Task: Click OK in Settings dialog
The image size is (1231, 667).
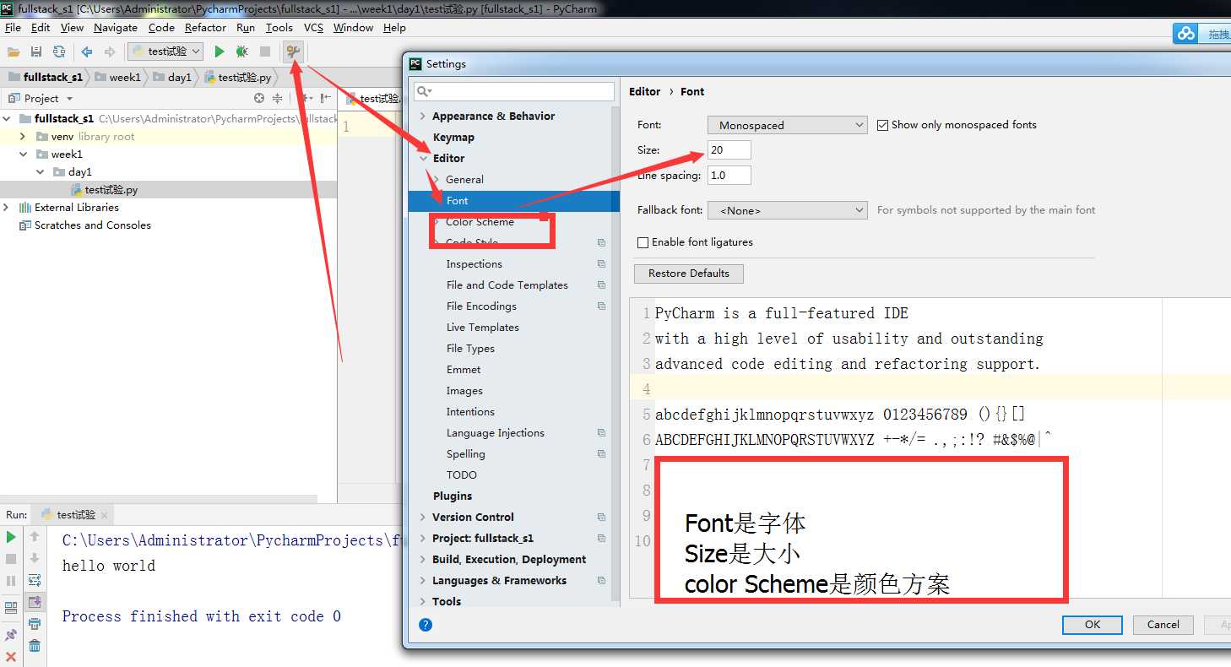Action: (x=1093, y=625)
